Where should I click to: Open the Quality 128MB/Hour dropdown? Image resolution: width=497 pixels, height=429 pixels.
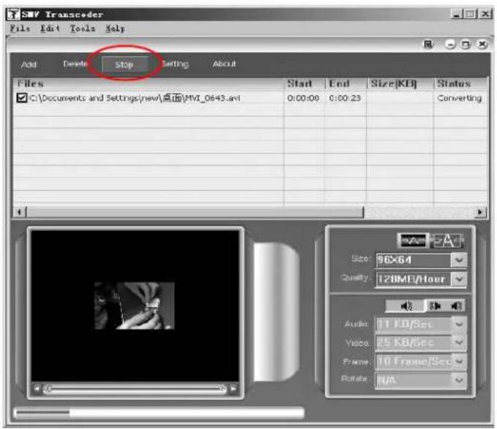[459, 279]
